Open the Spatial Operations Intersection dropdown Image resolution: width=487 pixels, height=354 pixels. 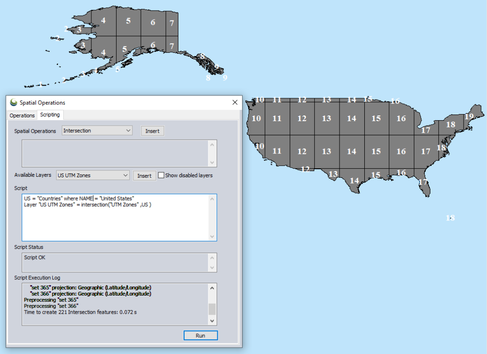(97, 131)
